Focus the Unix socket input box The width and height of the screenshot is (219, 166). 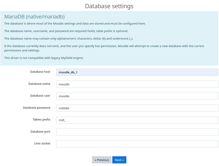coord(137,144)
